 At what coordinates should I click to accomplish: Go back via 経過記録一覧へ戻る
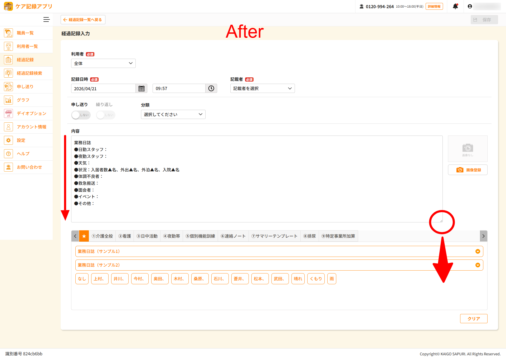83,20
